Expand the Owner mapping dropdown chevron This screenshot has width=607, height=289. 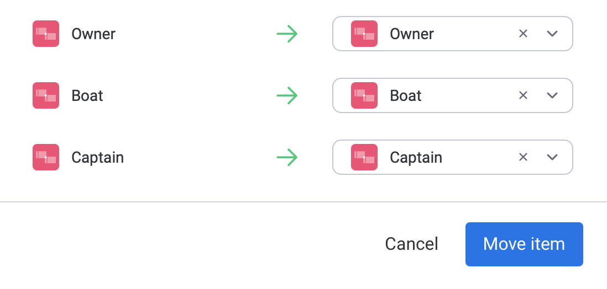coord(552,34)
